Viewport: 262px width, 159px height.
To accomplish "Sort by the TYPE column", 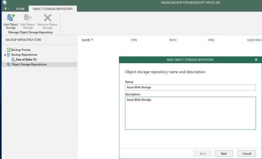I will pos(134,40).
